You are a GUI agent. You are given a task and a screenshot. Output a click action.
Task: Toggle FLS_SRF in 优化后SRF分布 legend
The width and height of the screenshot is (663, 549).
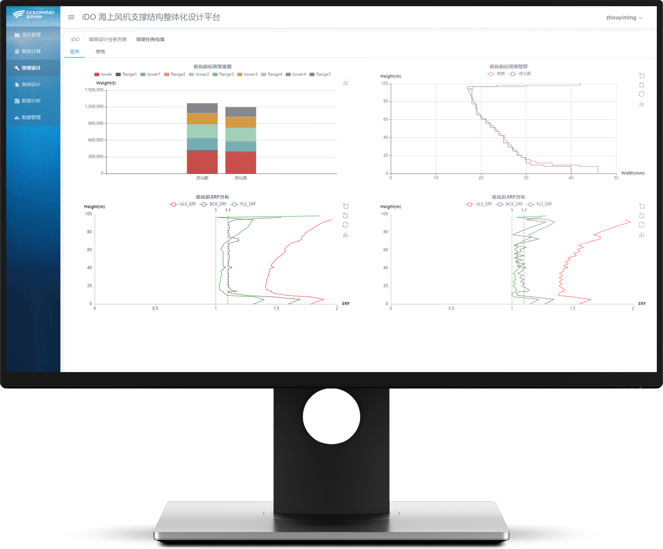point(539,204)
